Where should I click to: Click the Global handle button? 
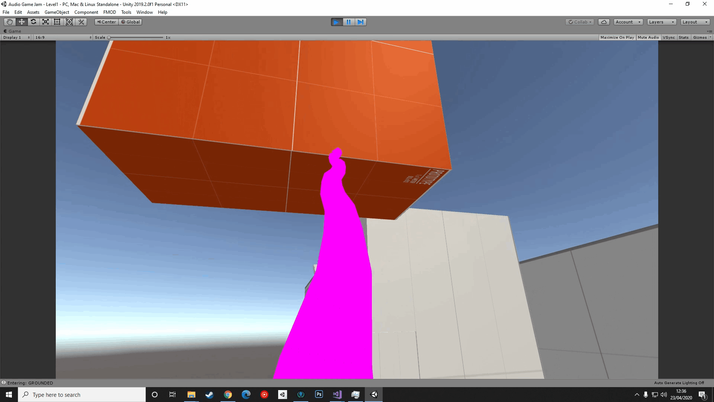coord(131,22)
